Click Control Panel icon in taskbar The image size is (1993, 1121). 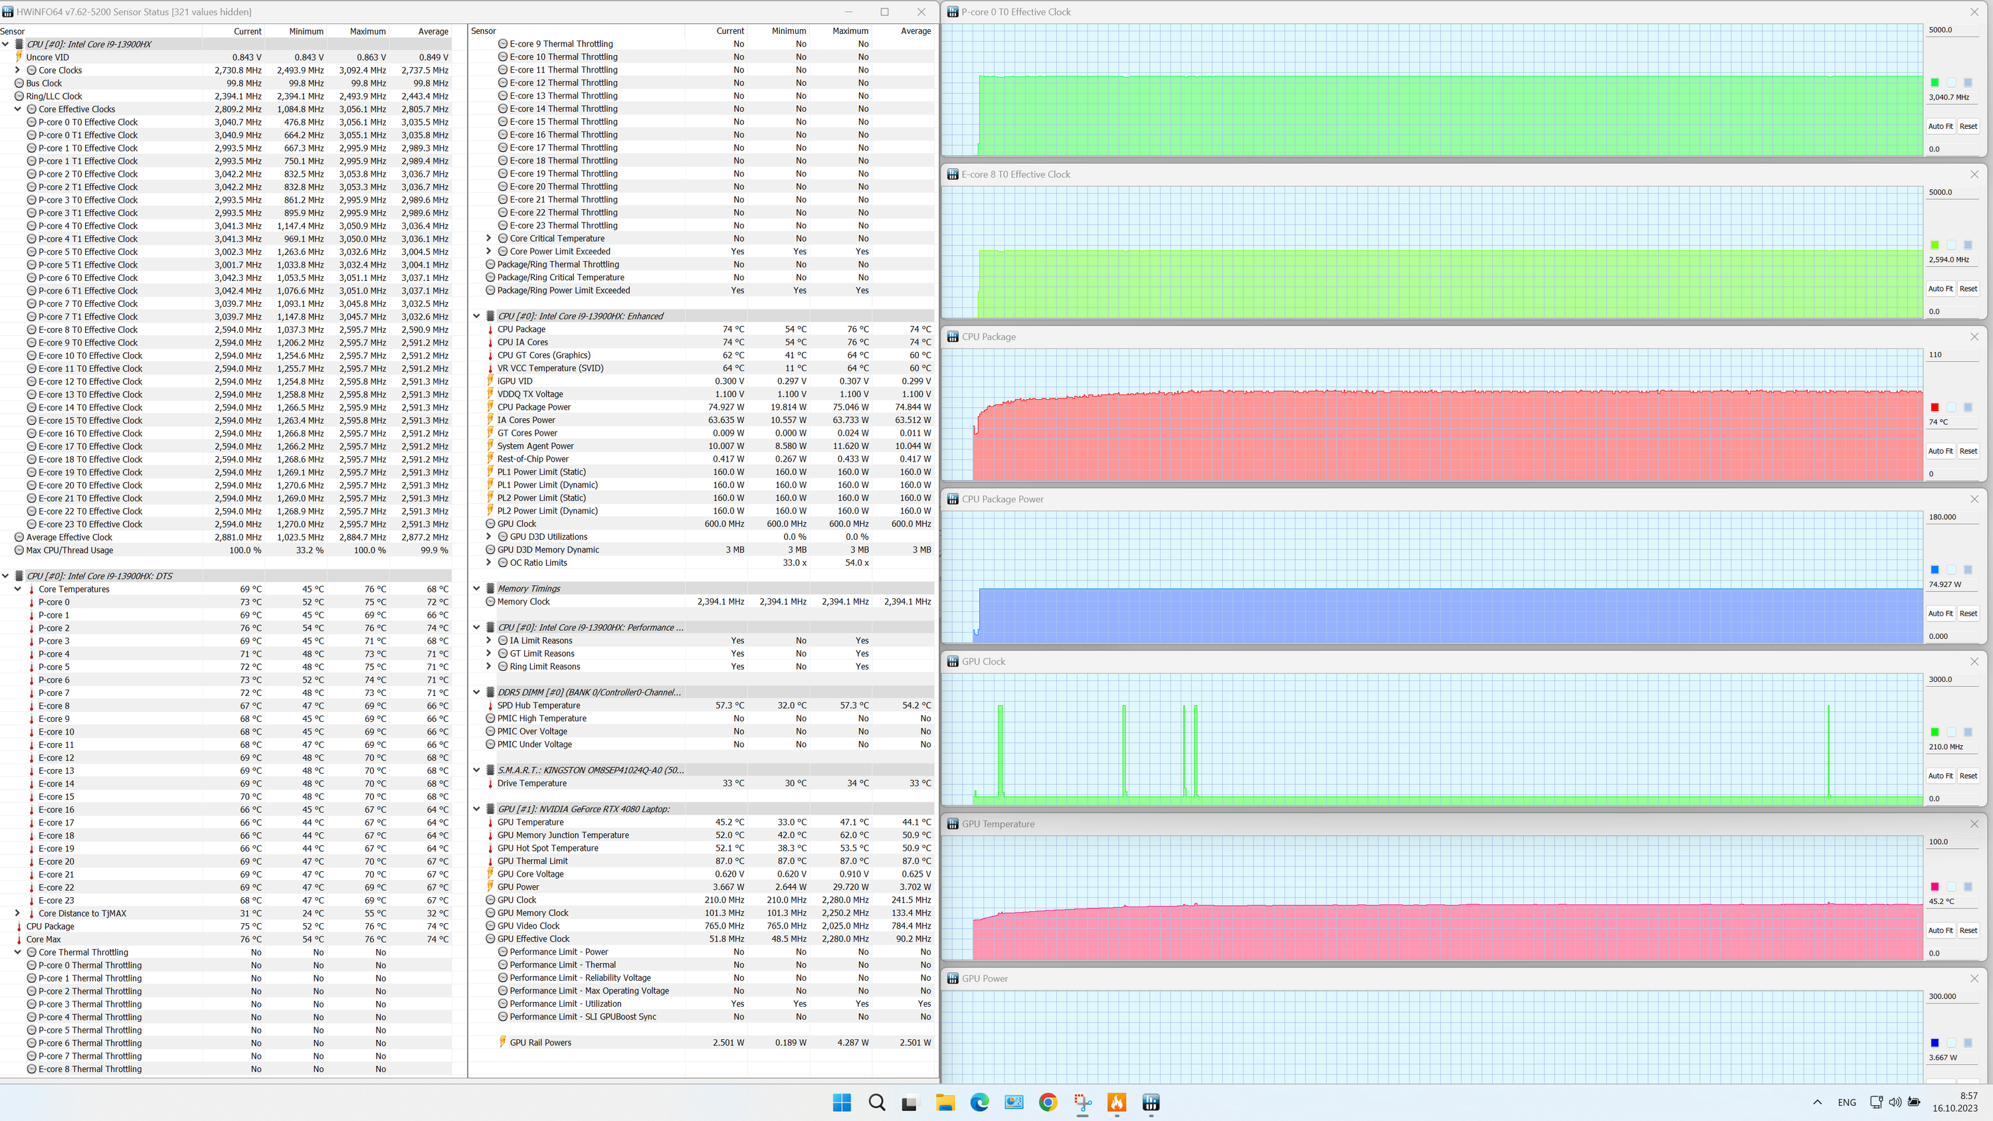tap(1014, 1102)
